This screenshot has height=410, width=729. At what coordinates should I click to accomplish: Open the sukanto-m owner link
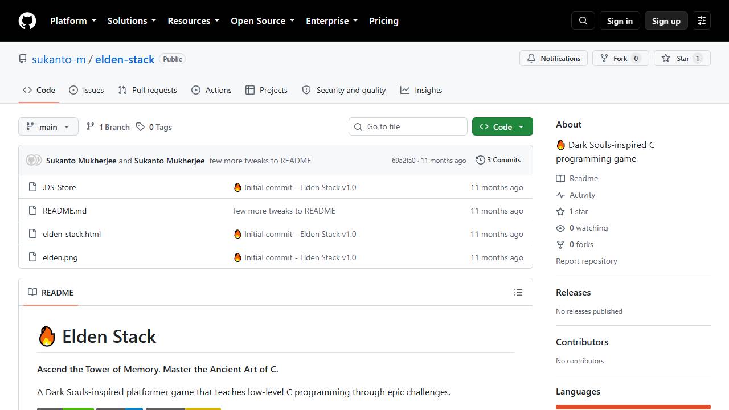59,59
